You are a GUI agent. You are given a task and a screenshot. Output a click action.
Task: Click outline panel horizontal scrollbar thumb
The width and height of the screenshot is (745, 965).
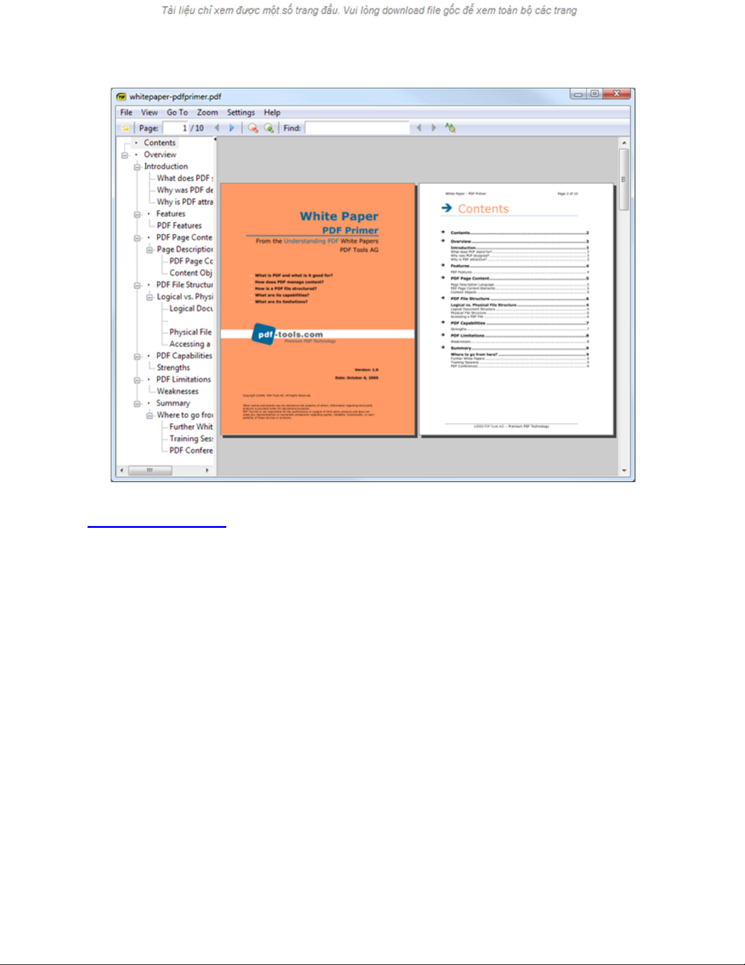pyautogui.click(x=150, y=471)
